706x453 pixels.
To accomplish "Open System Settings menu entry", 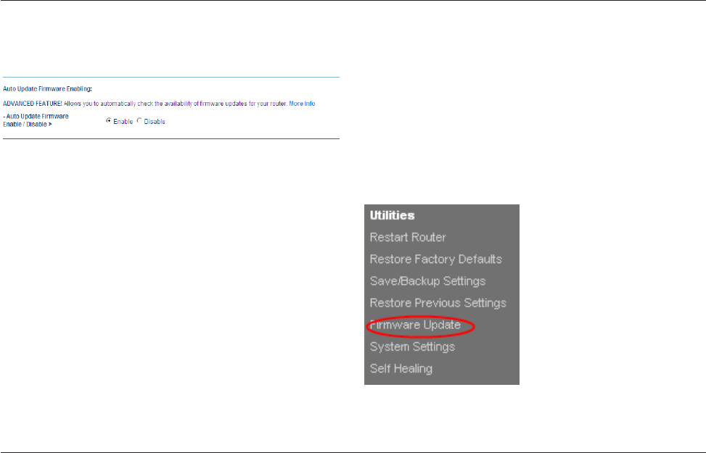I will coord(412,347).
